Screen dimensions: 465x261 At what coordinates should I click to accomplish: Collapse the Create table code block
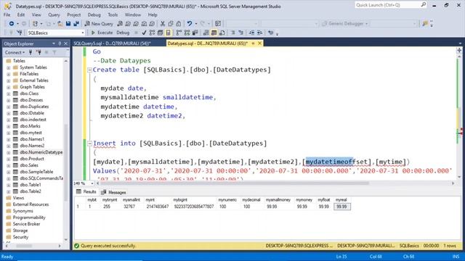click(89, 70)
